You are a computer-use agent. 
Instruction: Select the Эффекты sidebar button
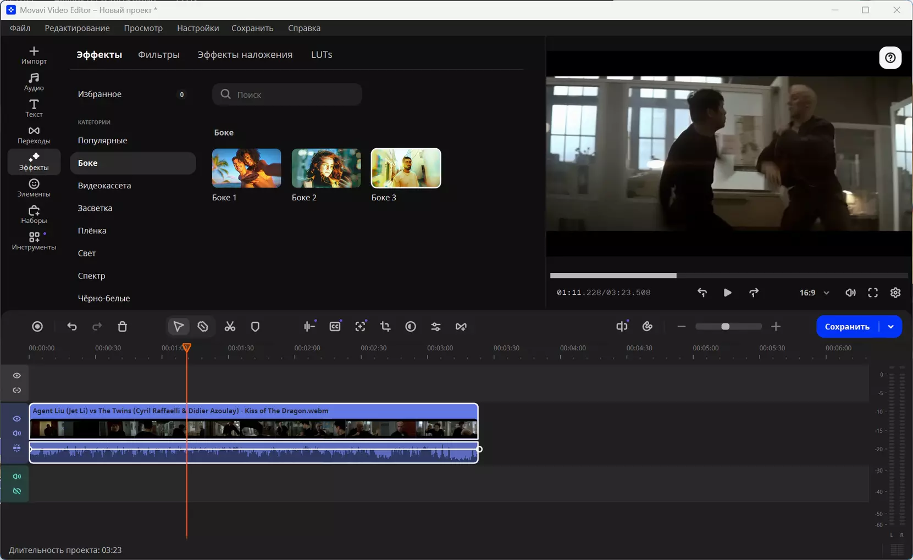click(34, 161)
